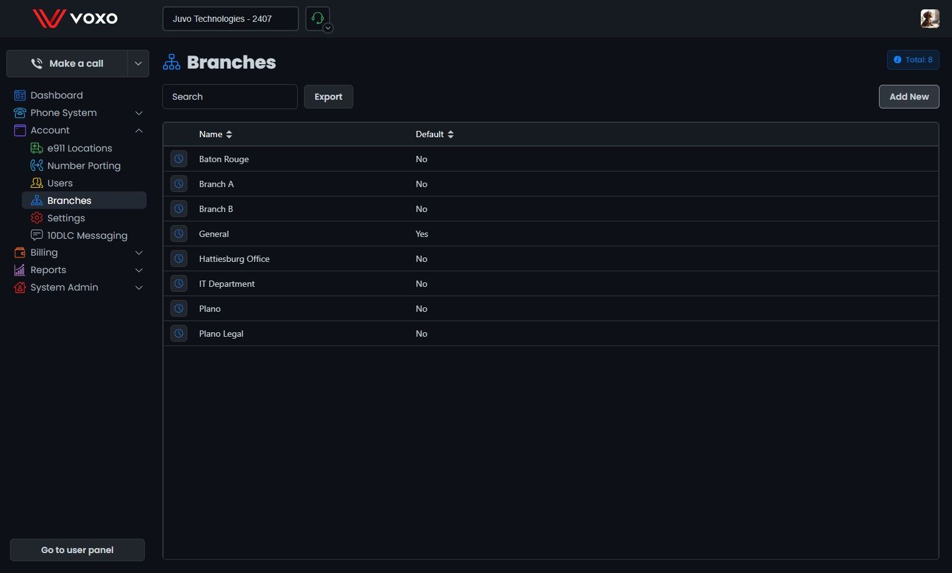The height and width of the screenshot is (573, 952).
Task: Click the info icon in Total badge
Action: [x=898, y=60]
